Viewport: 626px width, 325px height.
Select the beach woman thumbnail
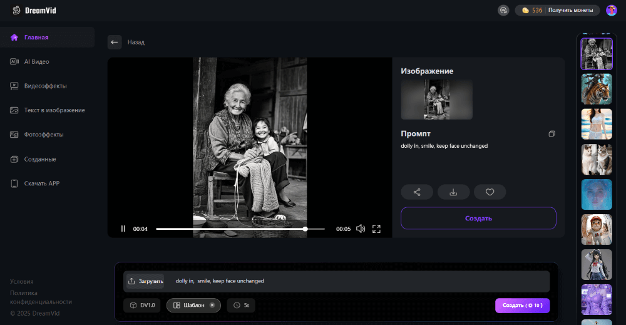[597, 124]
